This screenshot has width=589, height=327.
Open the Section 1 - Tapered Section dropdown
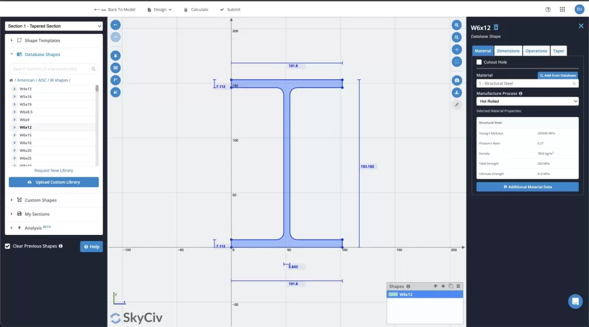[53, 26]
